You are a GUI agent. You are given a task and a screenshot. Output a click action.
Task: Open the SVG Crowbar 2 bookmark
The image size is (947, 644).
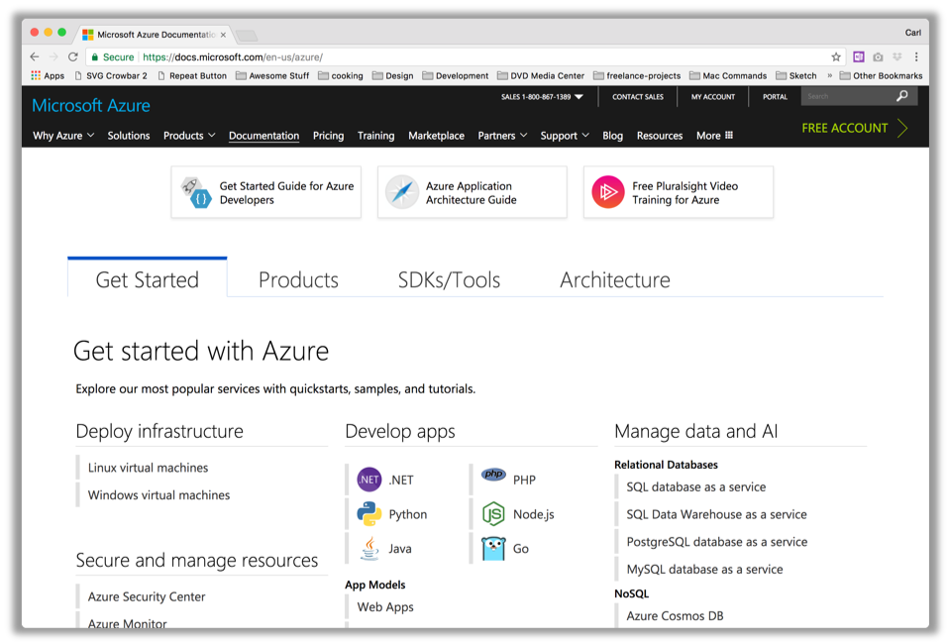tap(111, 75)
